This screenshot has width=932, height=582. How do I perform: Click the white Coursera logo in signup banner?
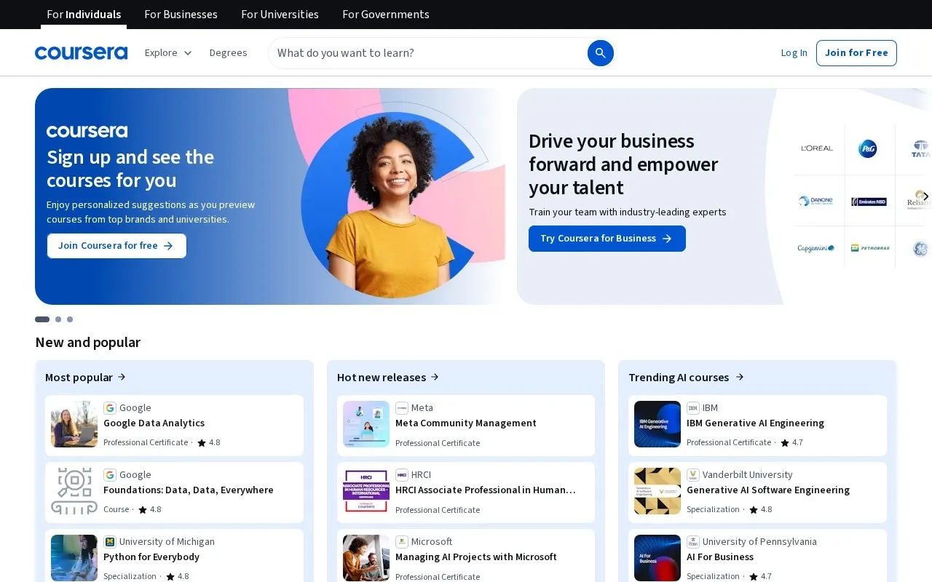(87, 131)
